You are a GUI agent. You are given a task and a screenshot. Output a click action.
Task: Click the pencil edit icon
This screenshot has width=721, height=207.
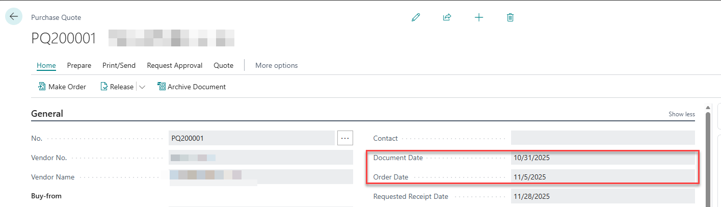pyautogui.click(x=416, y=17)
